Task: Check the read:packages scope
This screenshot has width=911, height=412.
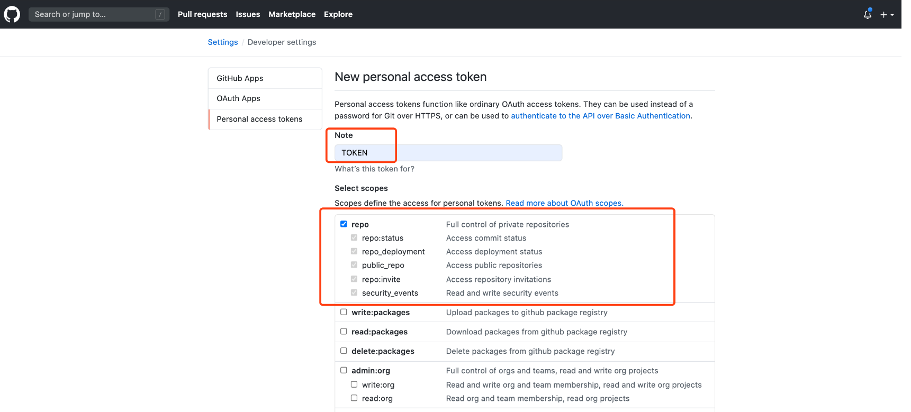Action: 344,332
